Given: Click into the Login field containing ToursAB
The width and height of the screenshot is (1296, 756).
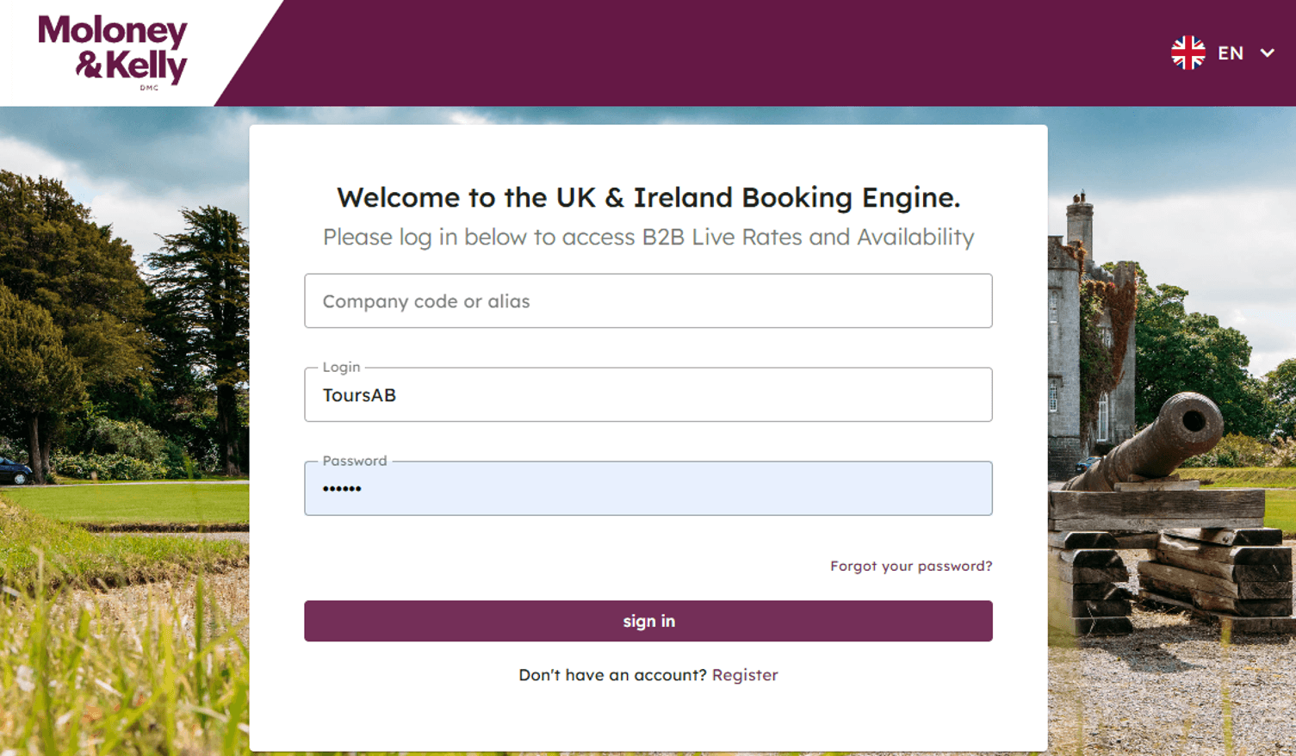Looking at the screenshot, I should [648, 395].
